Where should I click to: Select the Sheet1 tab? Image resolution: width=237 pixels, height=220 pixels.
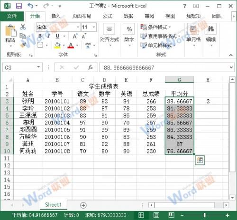tap(53, 205)
